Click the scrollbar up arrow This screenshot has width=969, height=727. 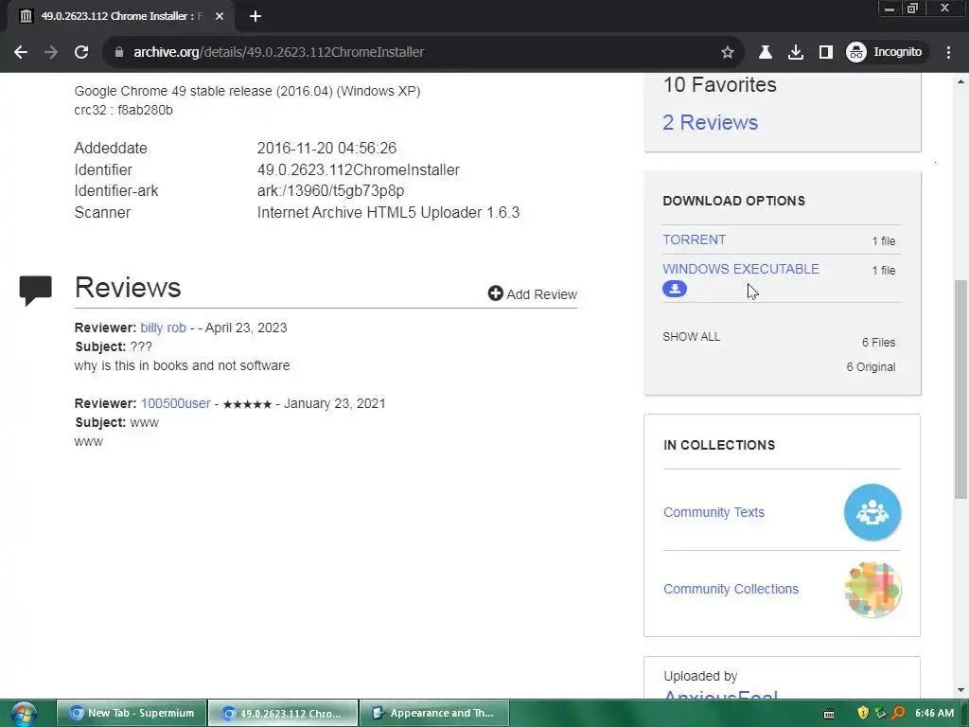tap(960, 81)
